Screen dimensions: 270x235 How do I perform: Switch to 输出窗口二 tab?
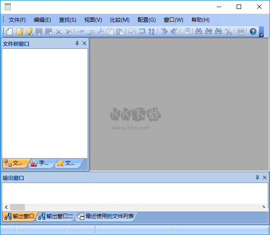[56, 216]
